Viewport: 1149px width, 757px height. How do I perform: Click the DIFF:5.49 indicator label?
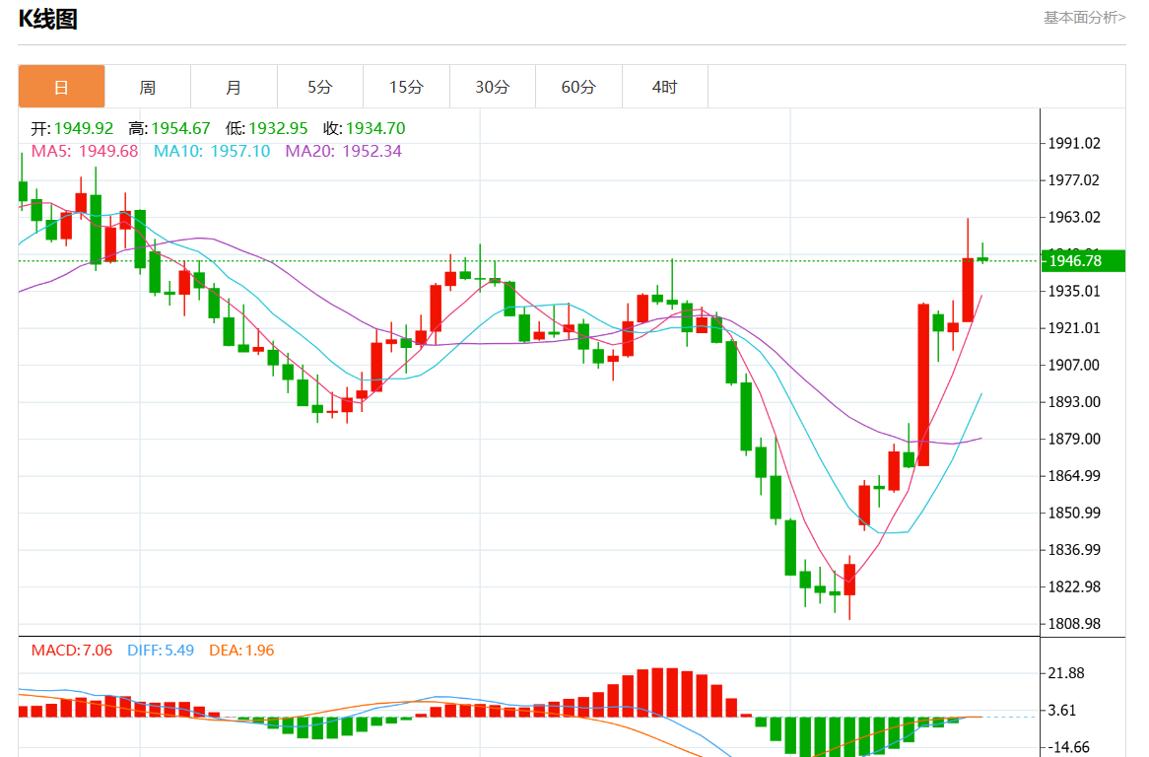click(x=161, y=650)
